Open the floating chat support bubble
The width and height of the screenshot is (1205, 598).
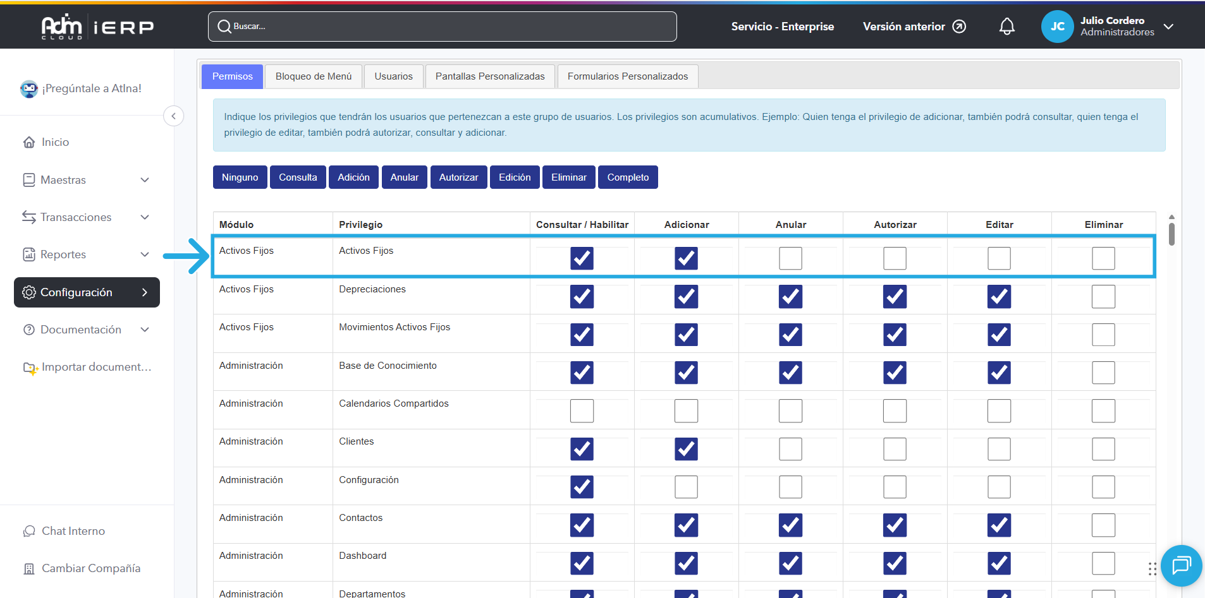click(1180, 565)
